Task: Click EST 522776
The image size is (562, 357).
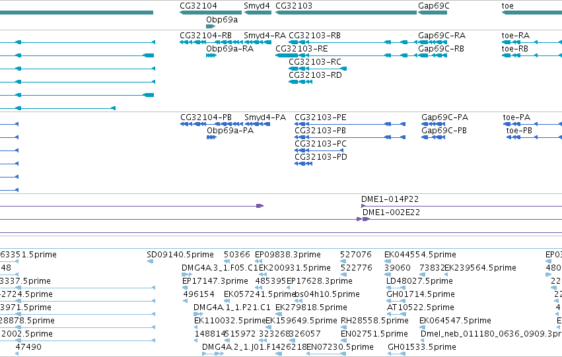Action: coord(356,268)
